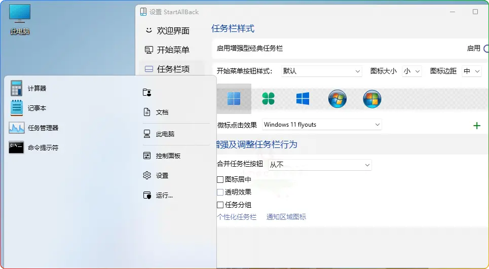Enable the 图标居中 checkbox
Viewport: 489px width, 269px height.
click(220, 179)
